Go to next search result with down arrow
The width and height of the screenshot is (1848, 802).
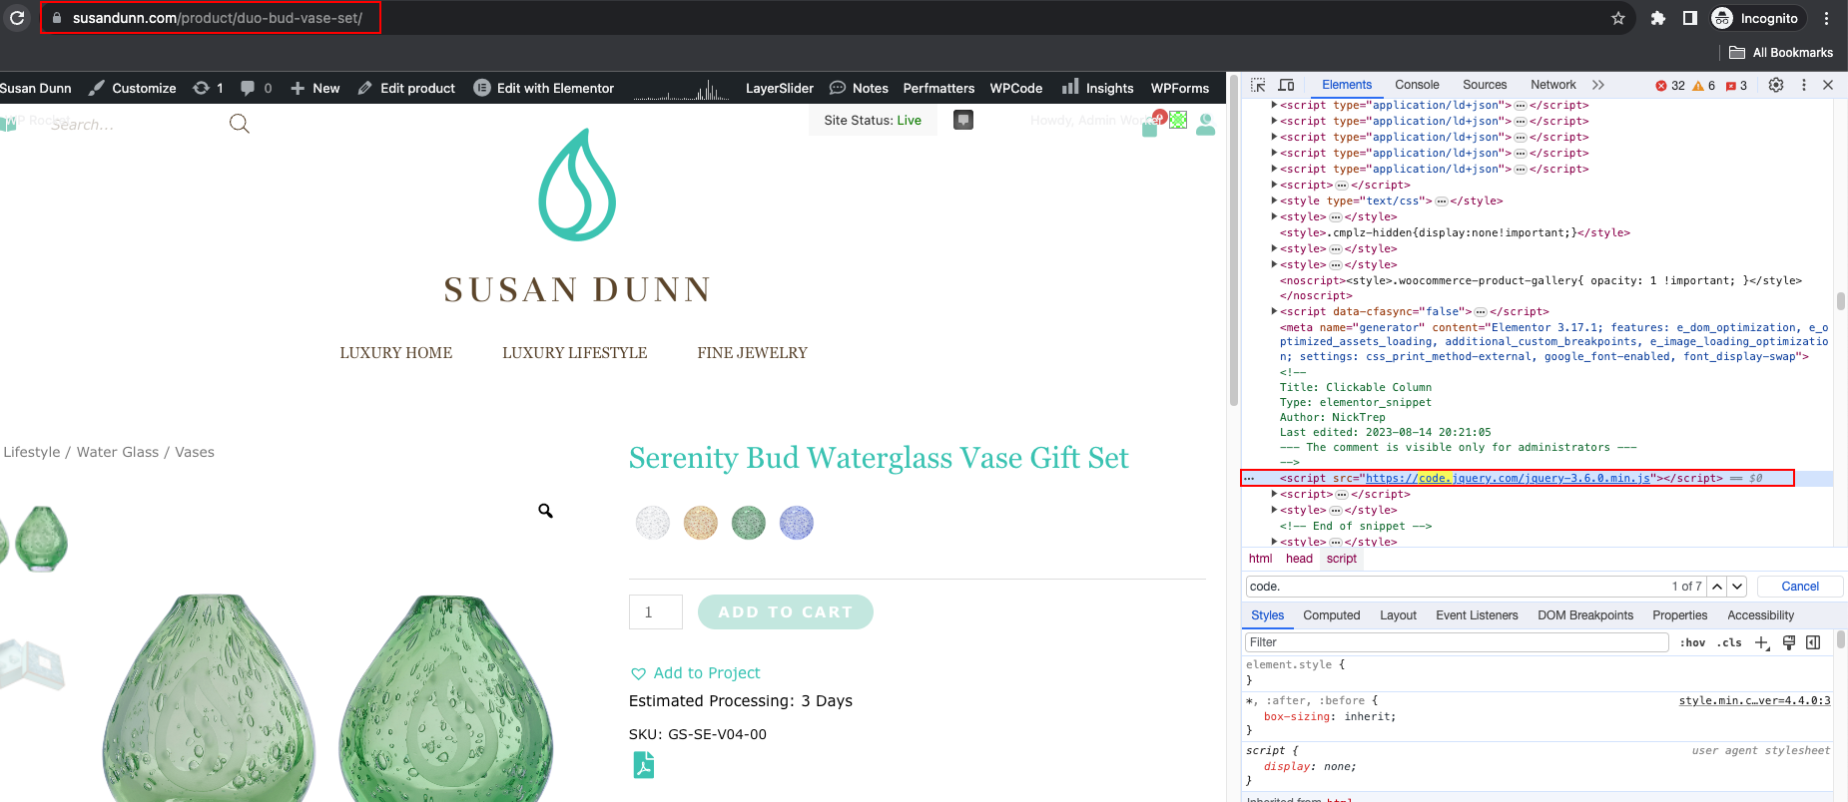1737,587
